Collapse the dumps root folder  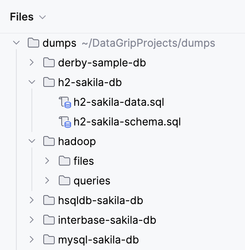(x=16, y=43)
